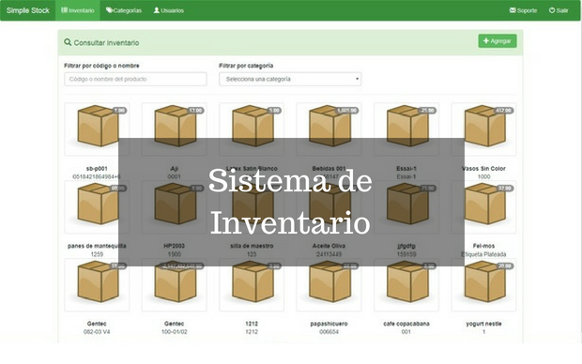The width and height of the screenshot is (582, 364).
Task: Open the sb-p001 product box icon
Action: click(98, 126)
